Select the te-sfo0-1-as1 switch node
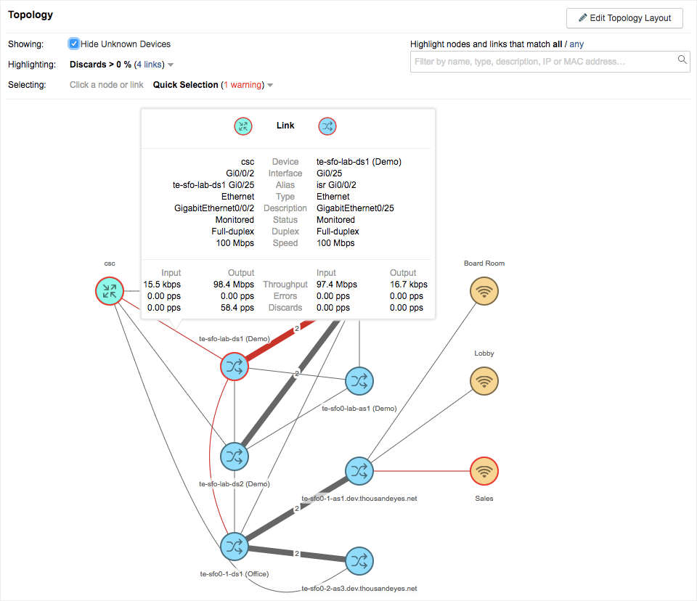 (359, 471)
